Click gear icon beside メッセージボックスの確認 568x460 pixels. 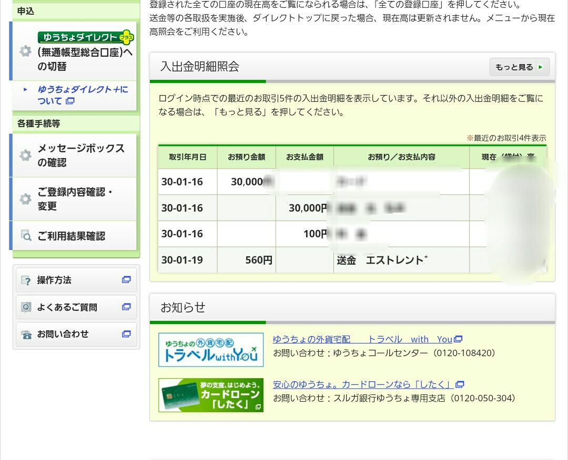tap(25, 155)
